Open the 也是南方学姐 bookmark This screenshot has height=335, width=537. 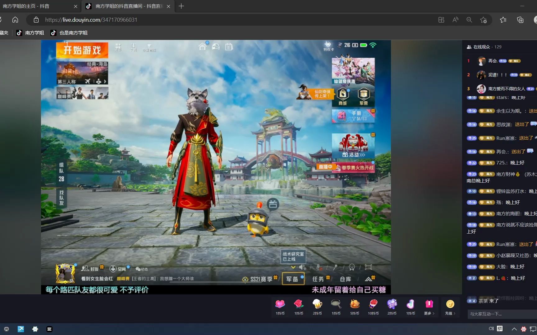69,33
